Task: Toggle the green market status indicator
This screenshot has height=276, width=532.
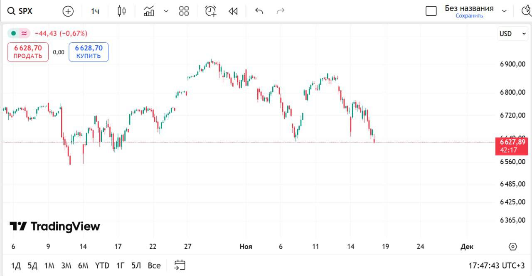Action: coord(14,33)
